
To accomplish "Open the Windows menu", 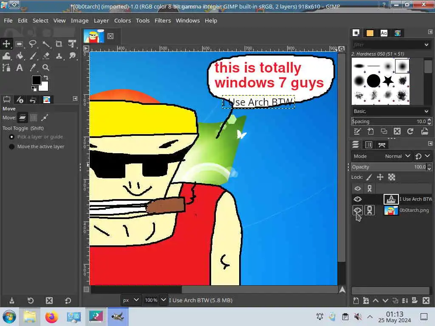I will [x=187, y=20].
